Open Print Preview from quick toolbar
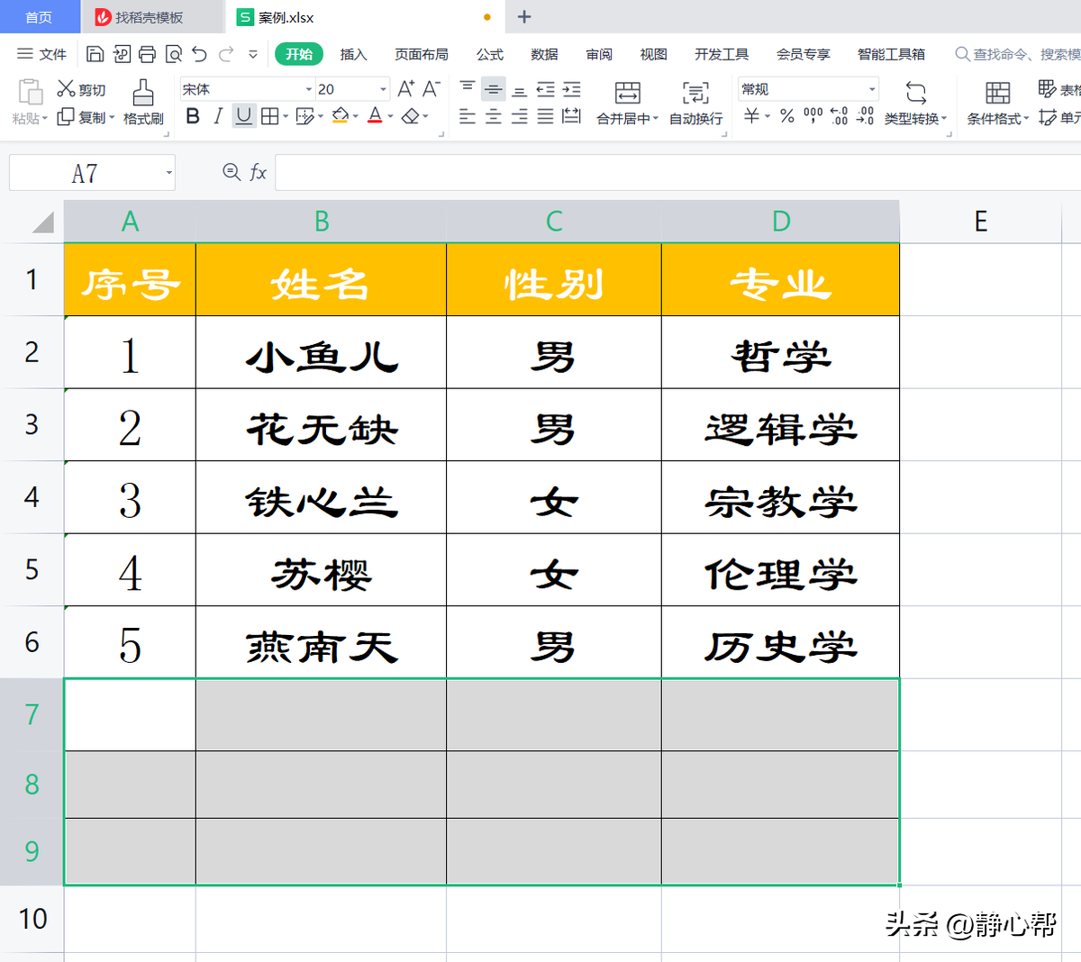This screenshot has height=962, width=1081. pos(173,54)
